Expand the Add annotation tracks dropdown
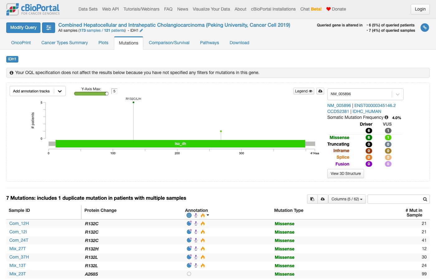Image resolution: width=436 pixels, height=280 pixels. click(38, 91)
